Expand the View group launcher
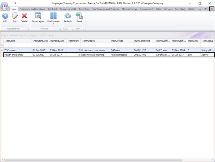This screenshot has width=215, height=162. click(x=84, y=29)
